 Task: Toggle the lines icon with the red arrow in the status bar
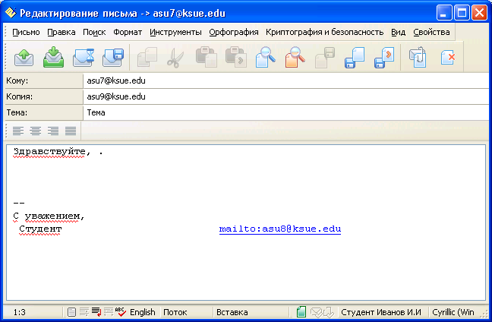coord(96,312)
